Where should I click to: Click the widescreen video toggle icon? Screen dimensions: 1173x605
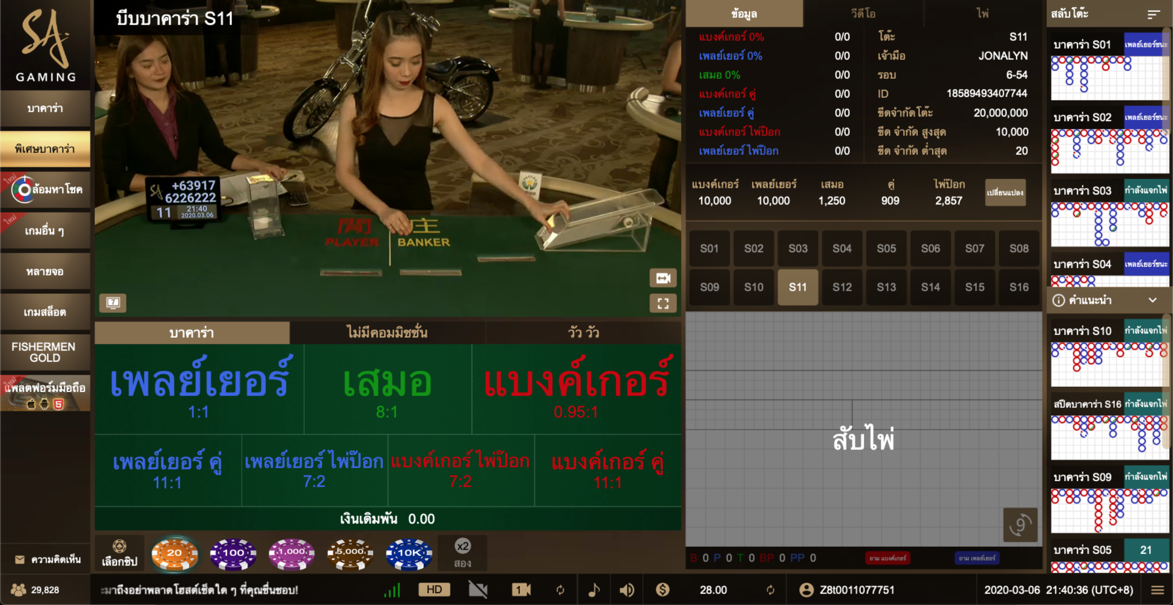pos(663,278)
